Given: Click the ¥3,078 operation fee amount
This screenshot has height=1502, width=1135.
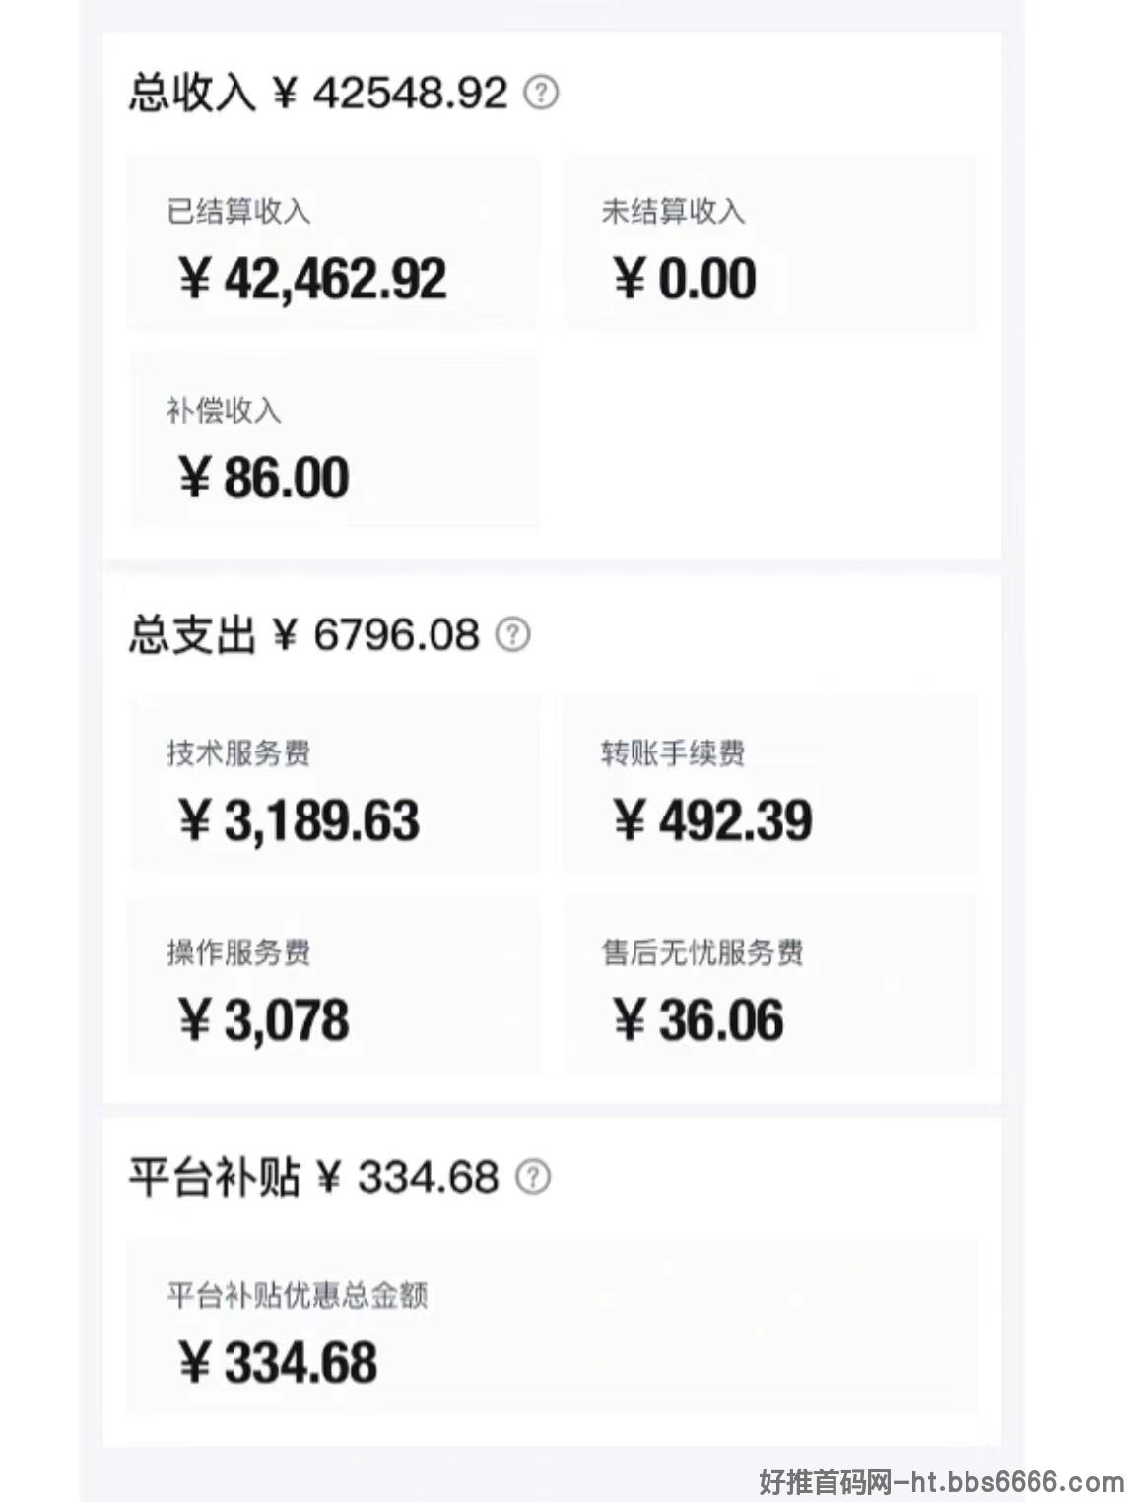Looking at the screenshot, I should (264, 1020).
